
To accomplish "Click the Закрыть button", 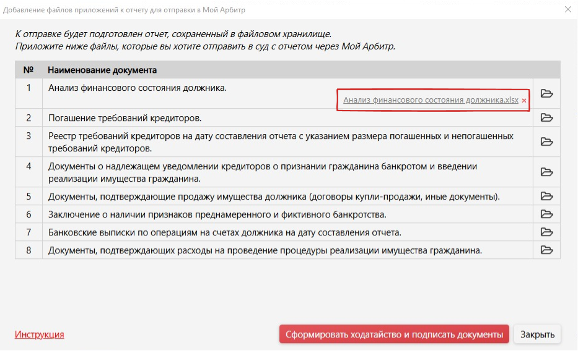I will tap(537, 334).
